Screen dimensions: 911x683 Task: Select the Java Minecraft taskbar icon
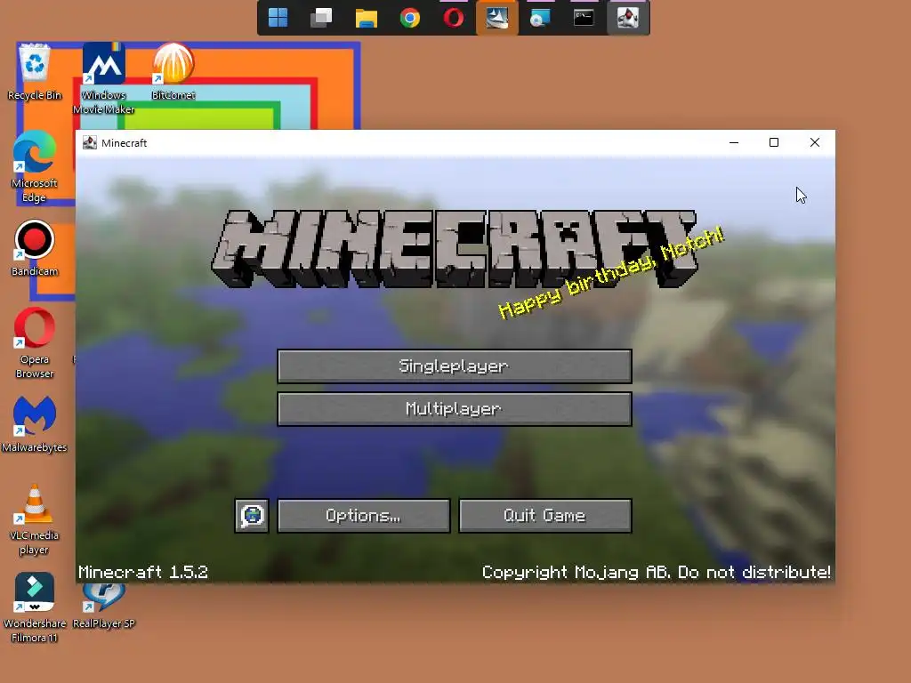click(628, 18)
